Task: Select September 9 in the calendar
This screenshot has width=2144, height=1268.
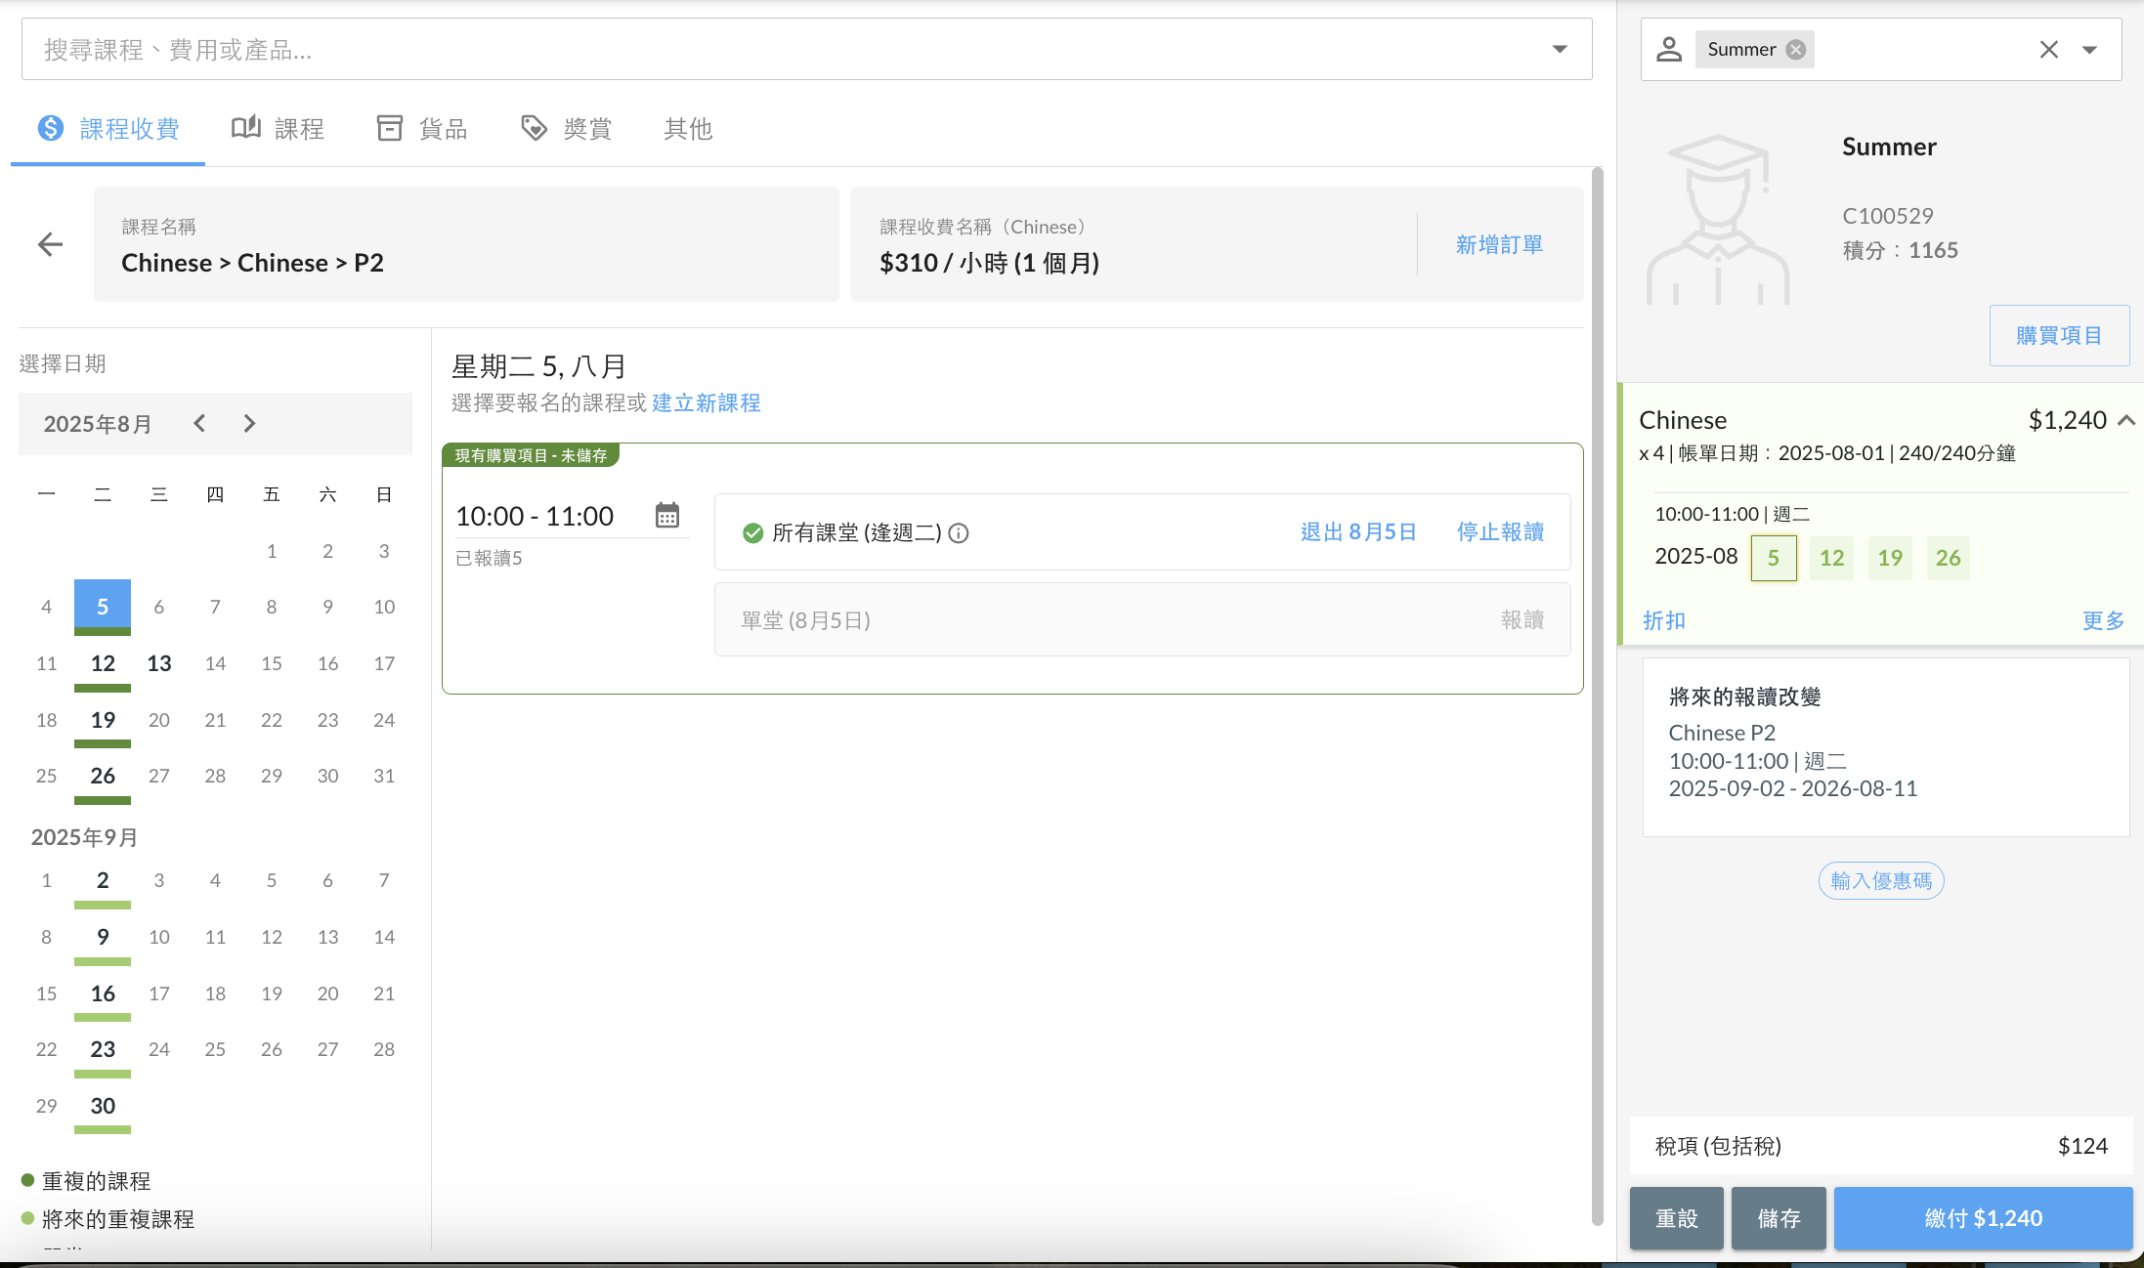Action: tap(103, 937)
